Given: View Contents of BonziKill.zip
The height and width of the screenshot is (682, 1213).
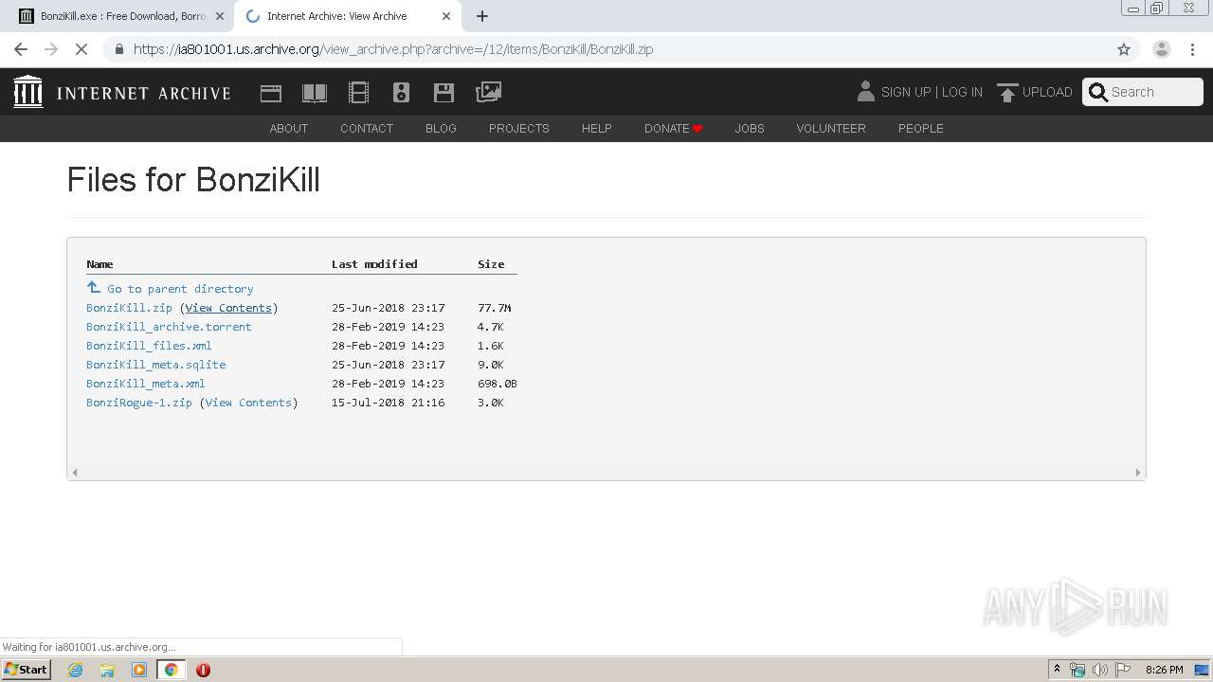Looking at the screenshot, I should pos(228,308).
